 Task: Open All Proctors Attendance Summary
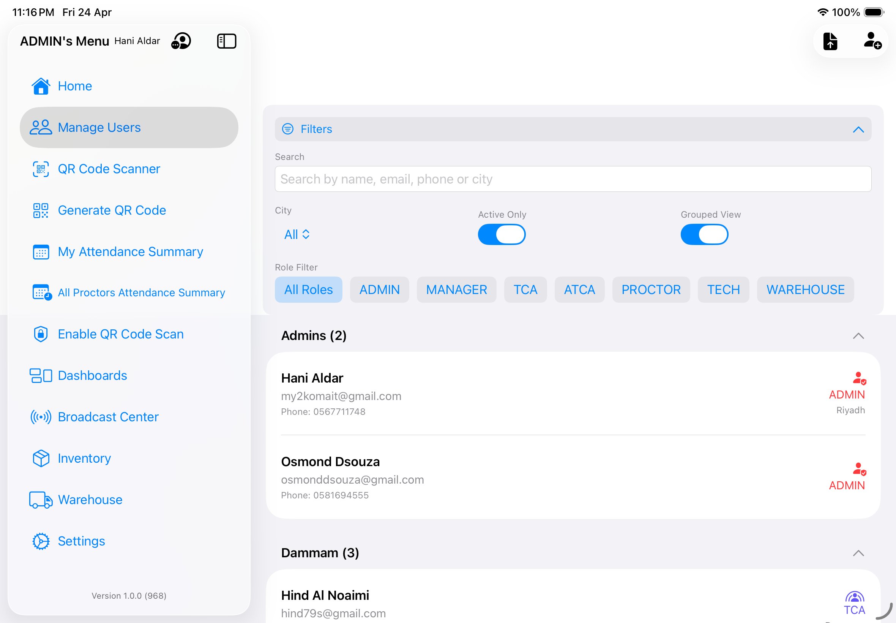[141, 293]
